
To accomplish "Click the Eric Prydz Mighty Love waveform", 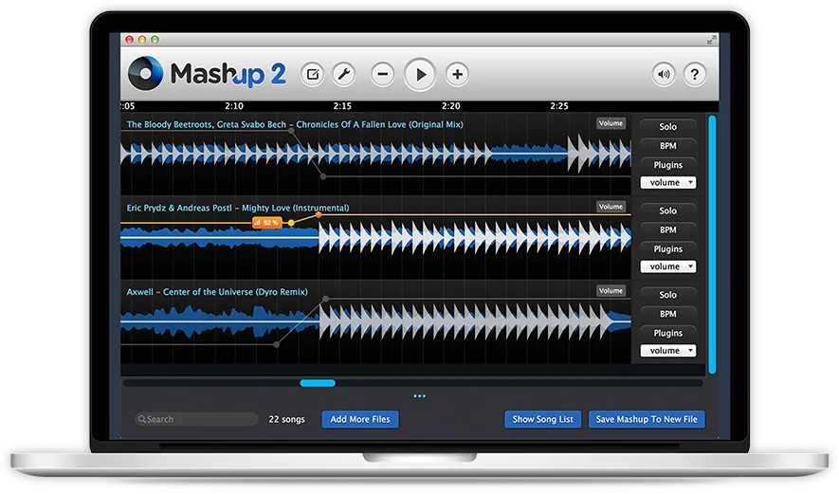I will pos(375,237).
